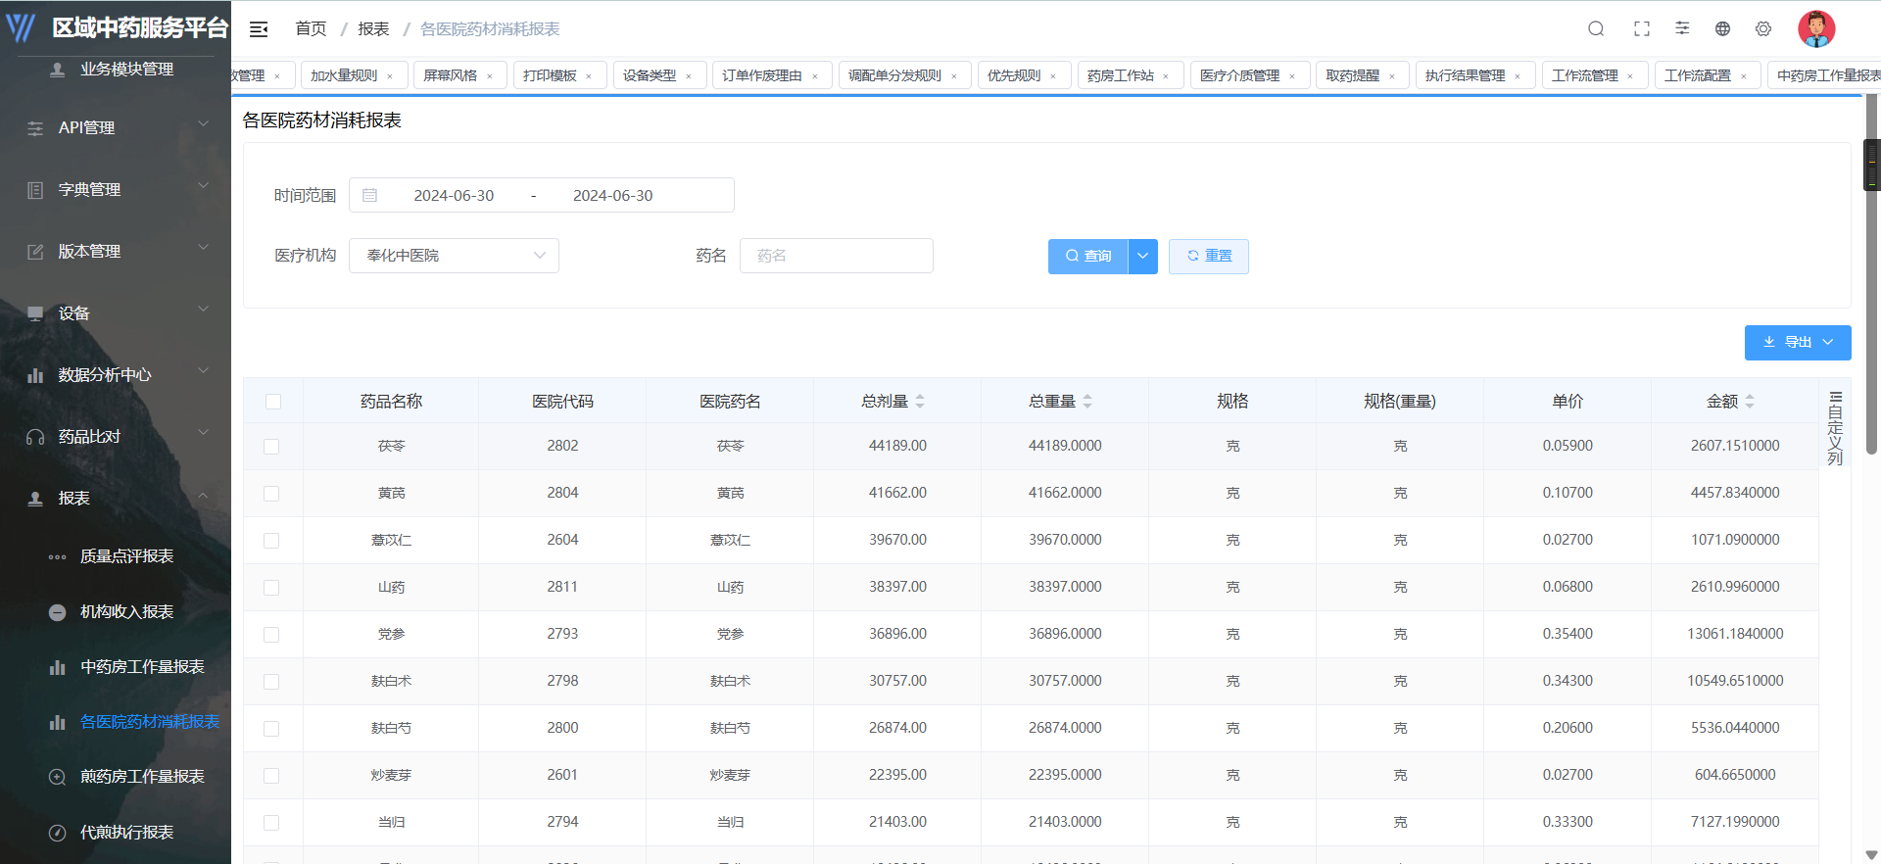Click scrollbar down arrow at bottom right
The height and width of the screenshot is (864, 1881).
coord(1872,855)
